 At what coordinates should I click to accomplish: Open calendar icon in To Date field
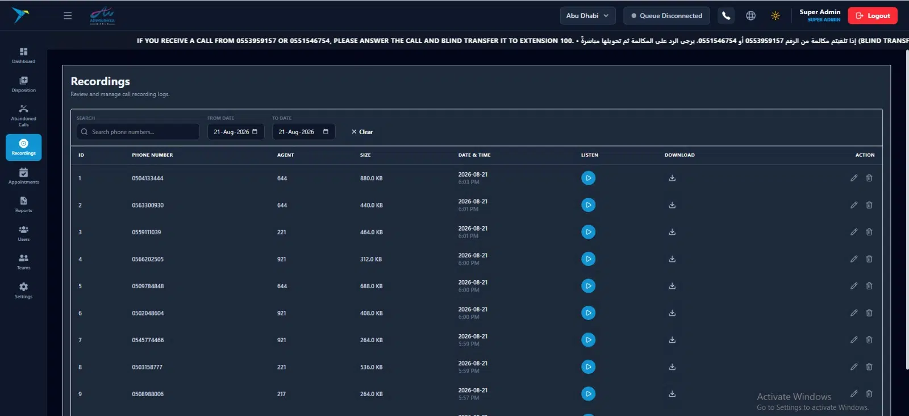pyautogui.click(x=326, y=132)
